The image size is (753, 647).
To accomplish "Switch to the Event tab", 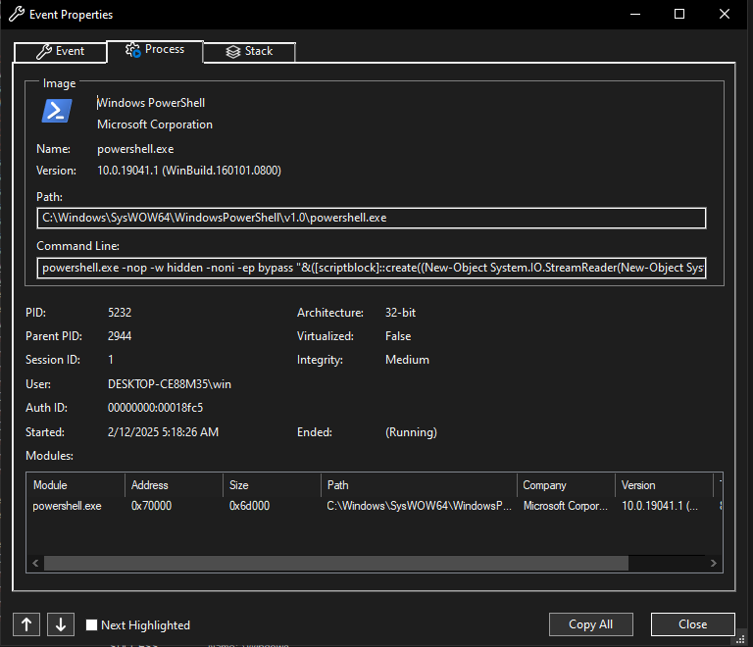I will pos(60,51).
